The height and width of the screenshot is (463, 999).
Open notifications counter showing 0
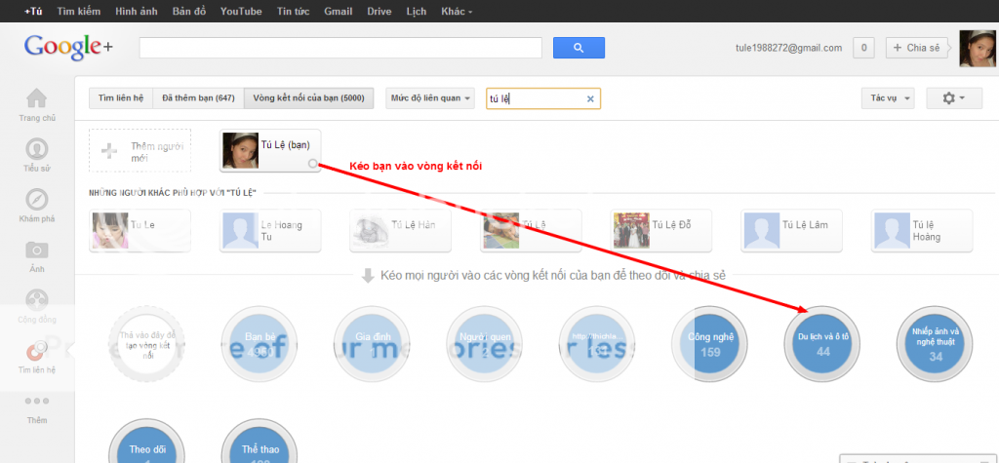pyautogui.click(x=863, y=48)
